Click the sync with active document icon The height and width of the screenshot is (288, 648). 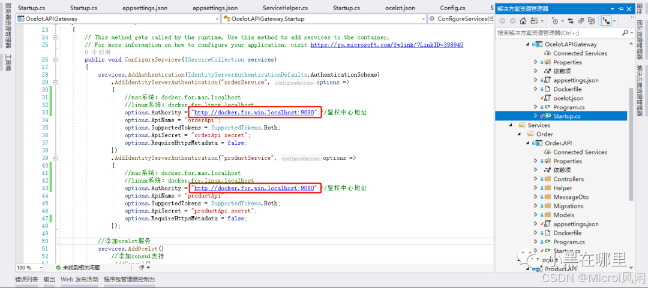(x=571, y=20)
